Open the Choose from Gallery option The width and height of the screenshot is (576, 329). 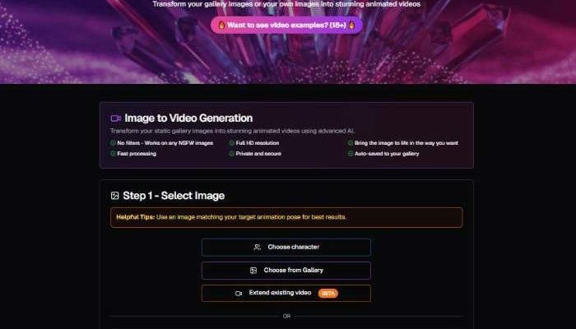pos(286,271)
